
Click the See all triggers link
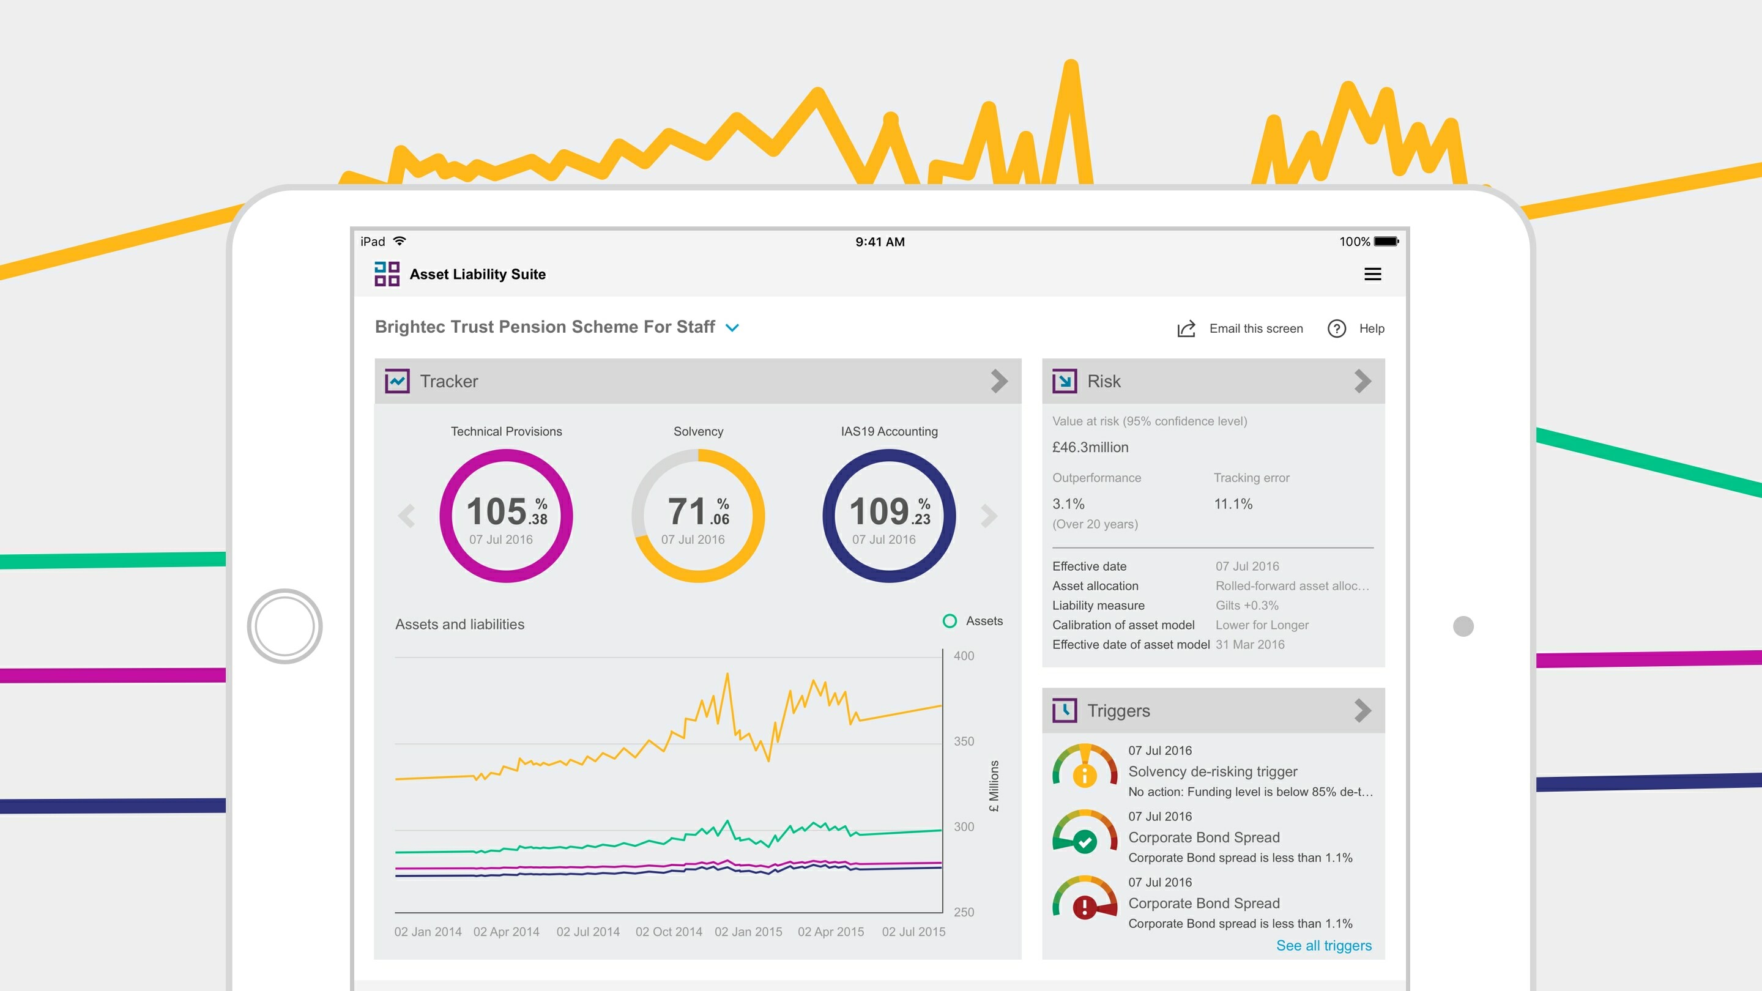tap(1323, 945)
